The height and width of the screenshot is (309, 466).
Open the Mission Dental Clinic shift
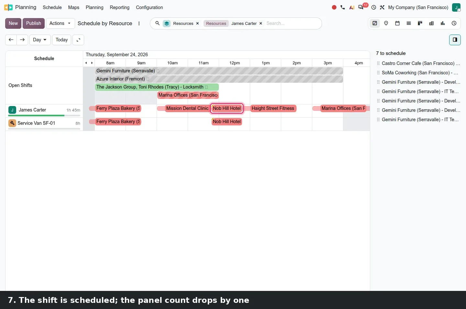187,108
